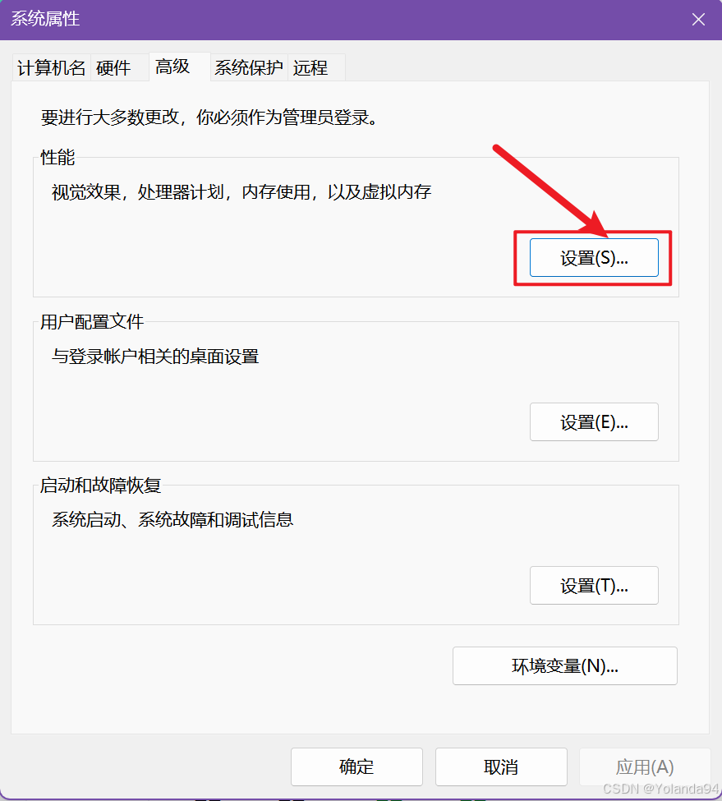
Task: Open user profile 设置(E)... button
Action: point(594,422)
